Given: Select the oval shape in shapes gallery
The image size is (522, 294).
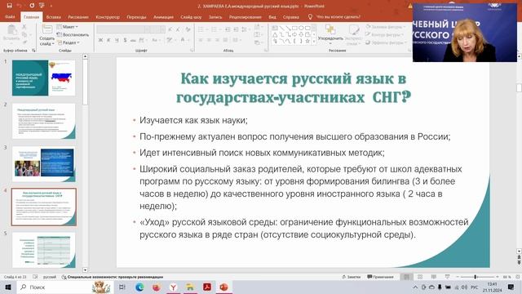Looking at the screenshot, I should (x=301, y=28).
